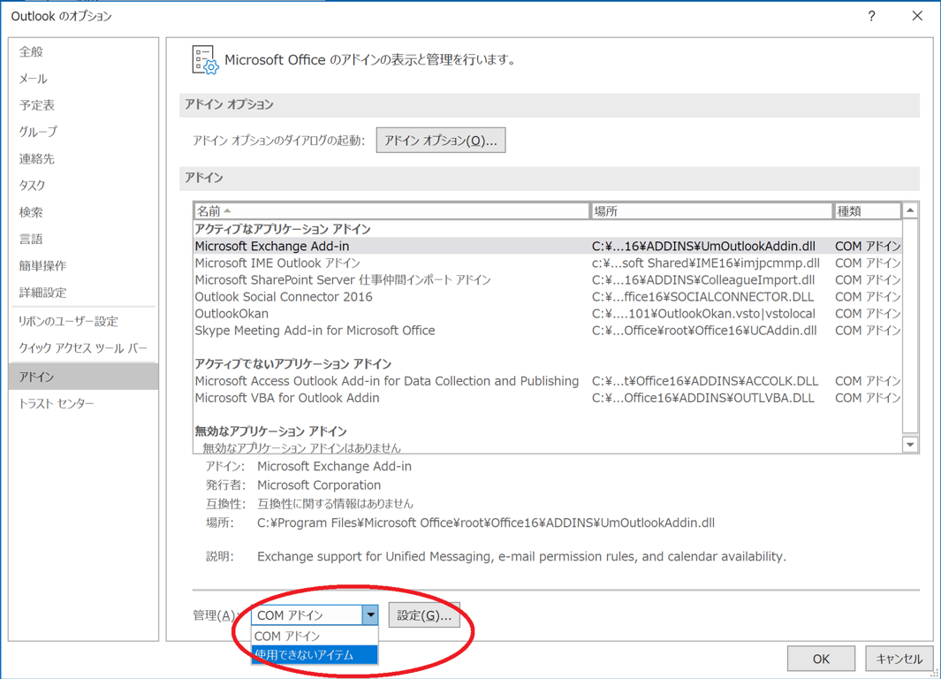Click the アクティブでないアプリケーション アドイン group heading
This screenshot has width=941, height=679.
[x=292, y=364]
